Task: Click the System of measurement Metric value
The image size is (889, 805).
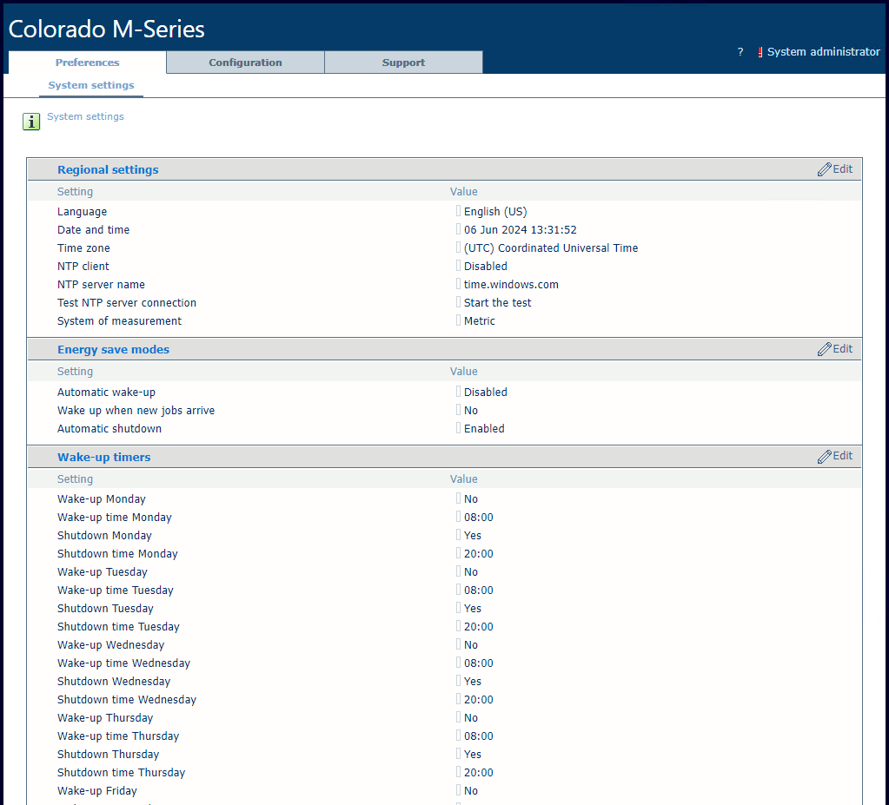Action: tap(479, 321)
